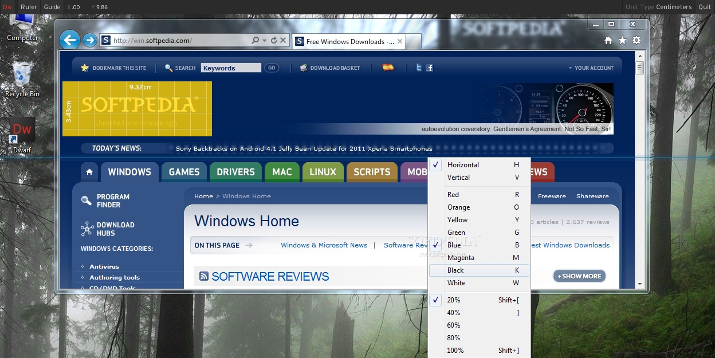Filter by Freeware
This screenshot has height=358, width=715.
click(x=552, y=196)
